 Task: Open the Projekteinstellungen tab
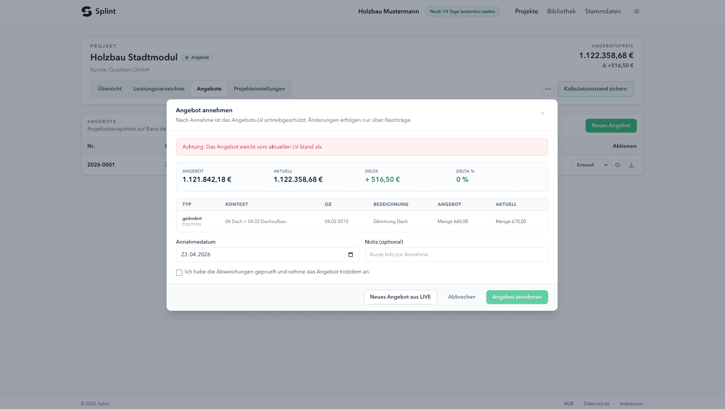[259, 89]
